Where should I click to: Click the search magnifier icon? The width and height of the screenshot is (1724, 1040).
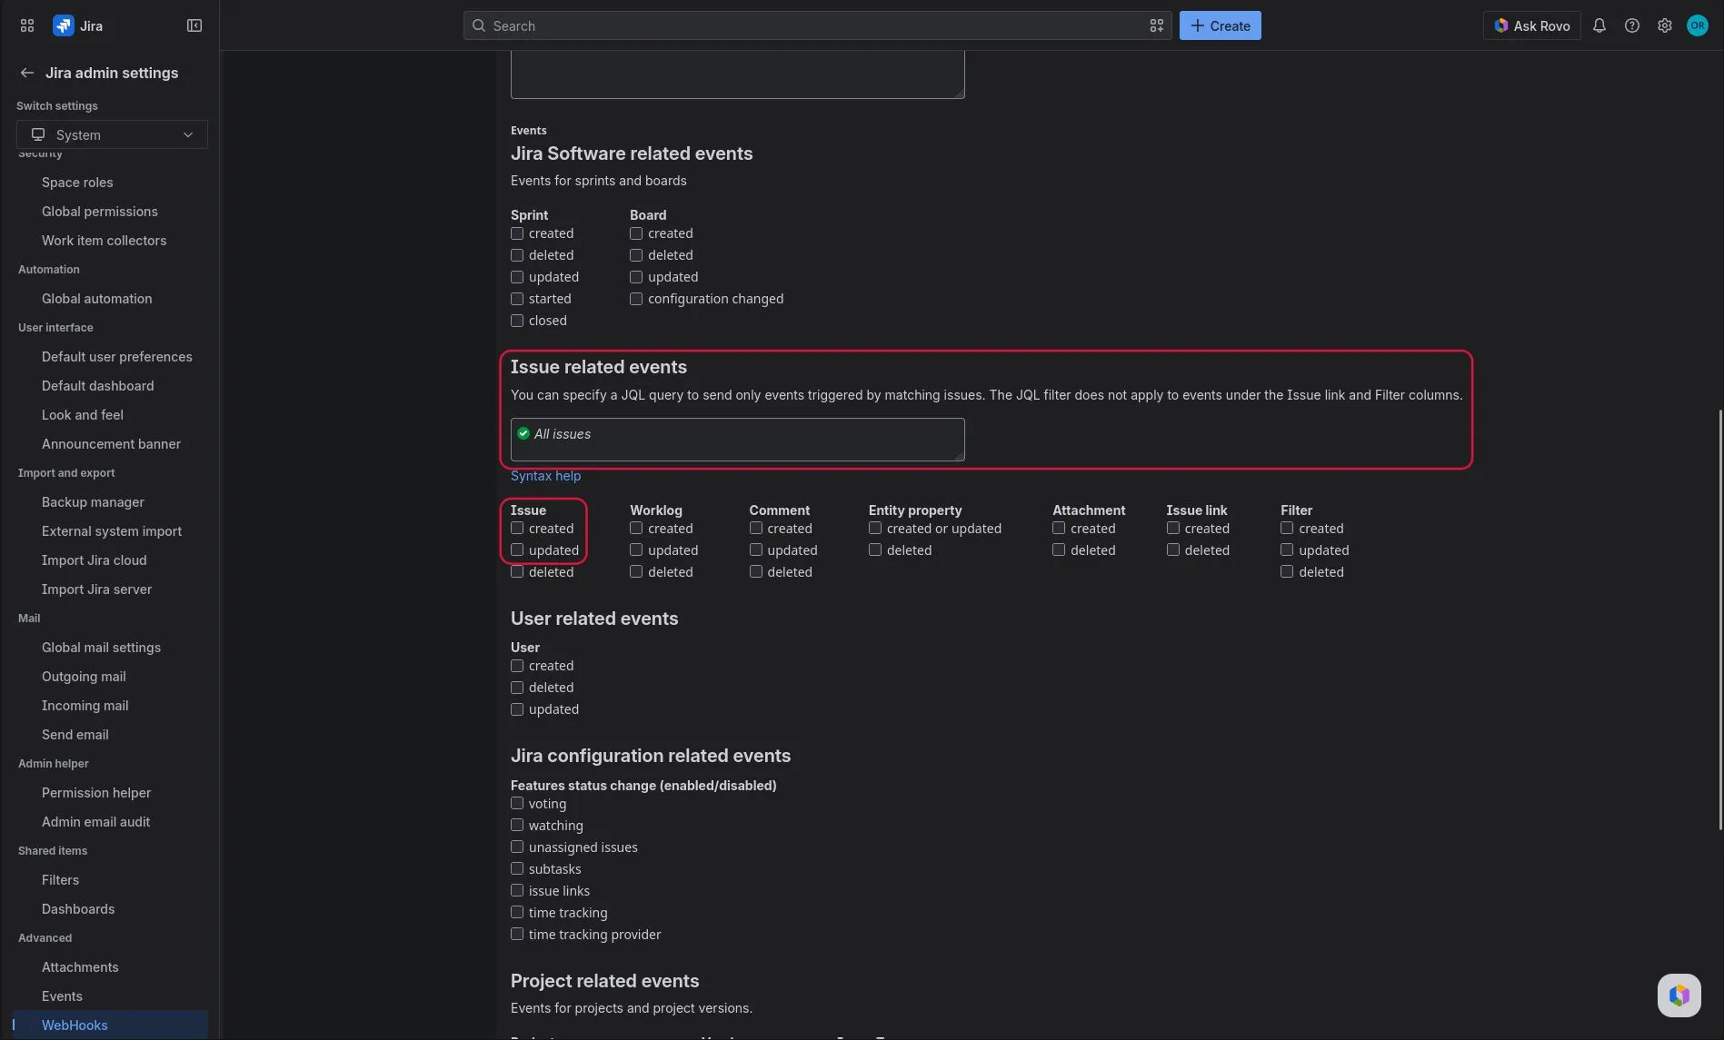pyautogui.click(x=479, y=25)
